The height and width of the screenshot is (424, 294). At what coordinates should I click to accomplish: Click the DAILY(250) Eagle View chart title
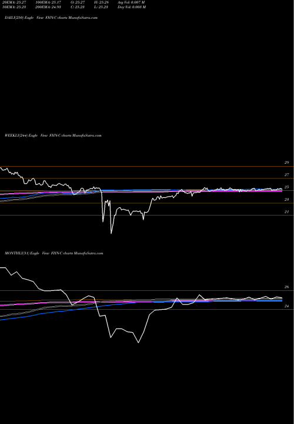pos(51,18)
